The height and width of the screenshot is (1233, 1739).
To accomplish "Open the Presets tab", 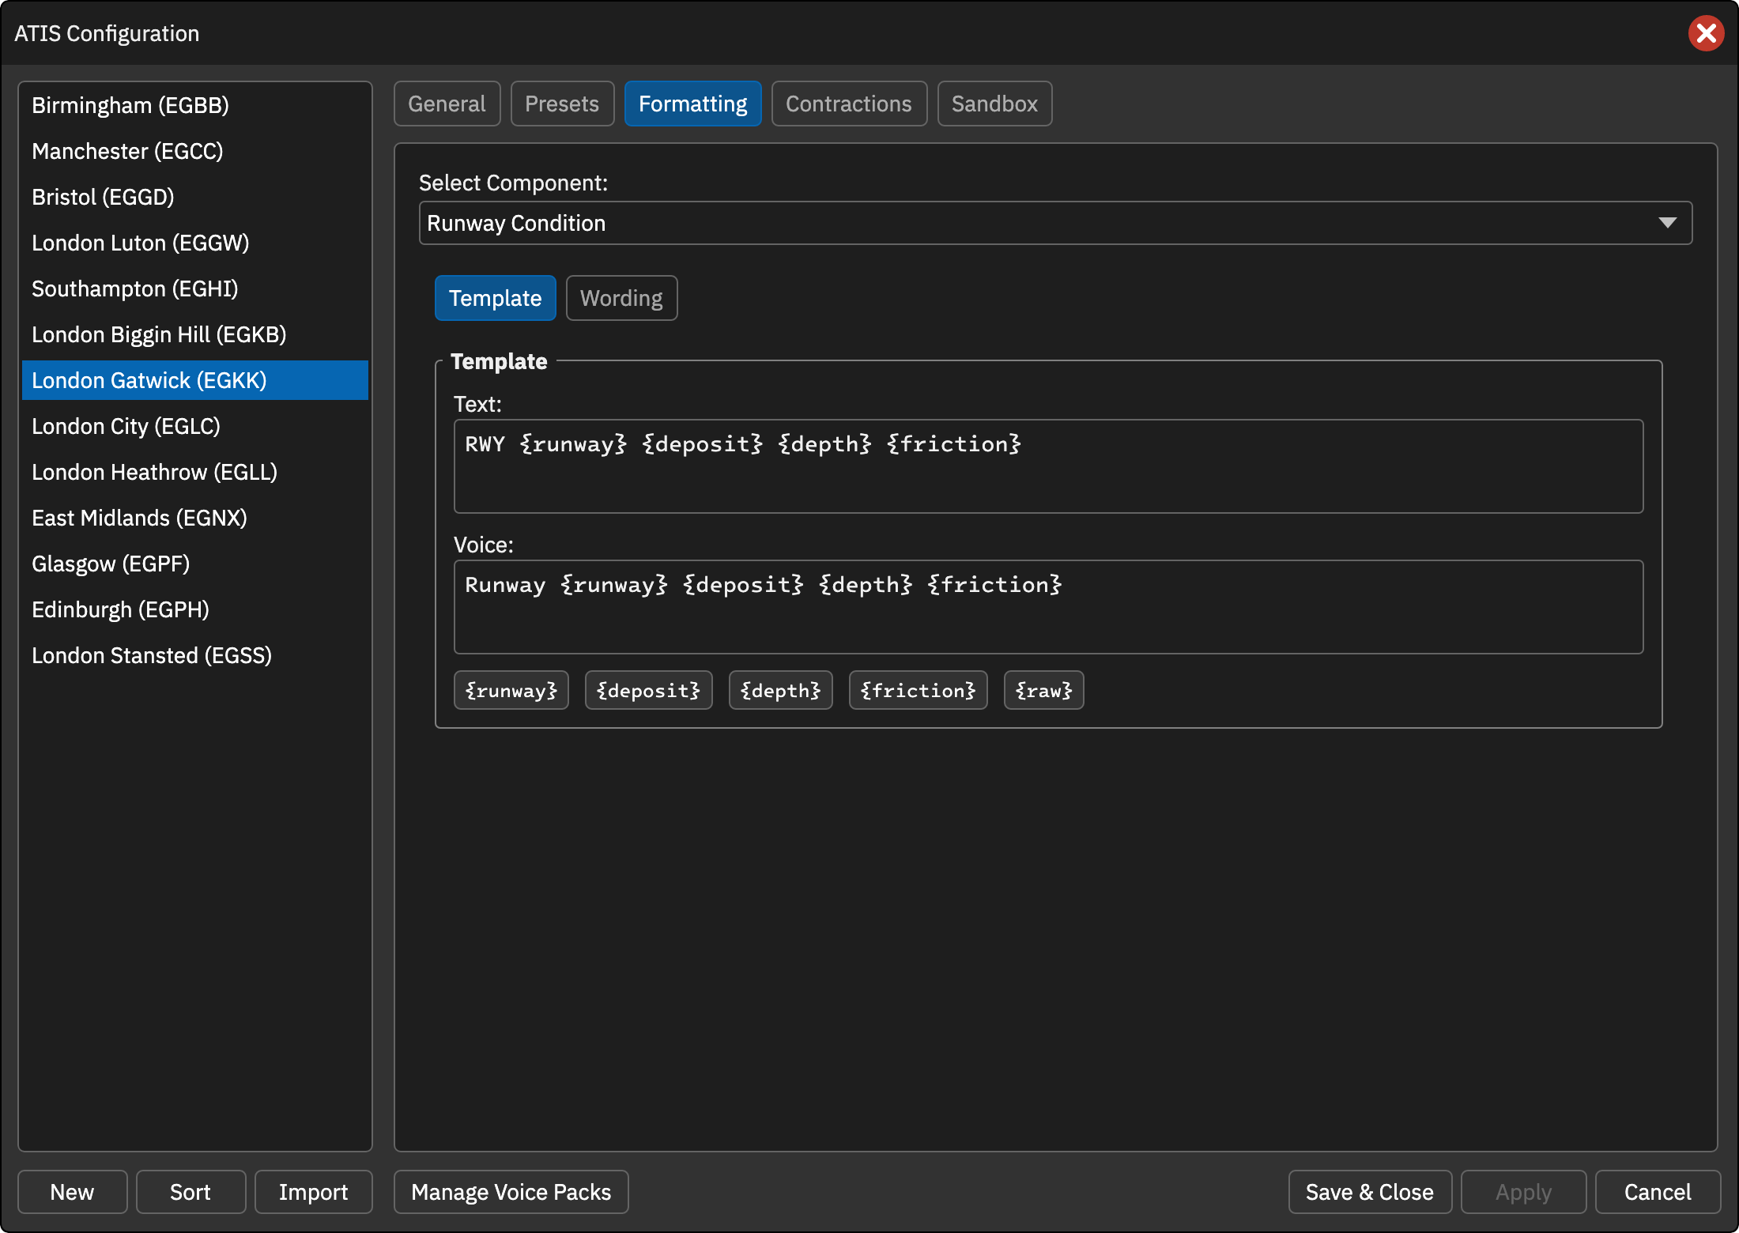I will coord(562,104).
